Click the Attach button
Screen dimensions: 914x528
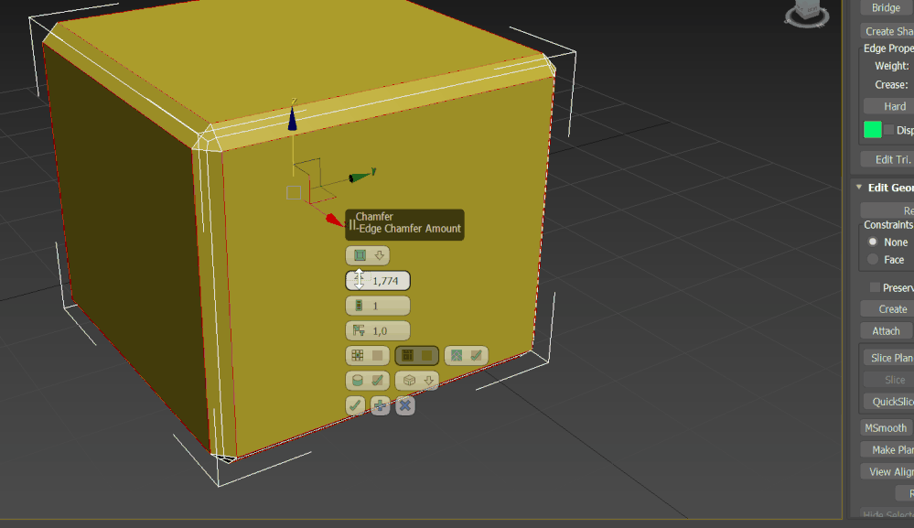886,331
